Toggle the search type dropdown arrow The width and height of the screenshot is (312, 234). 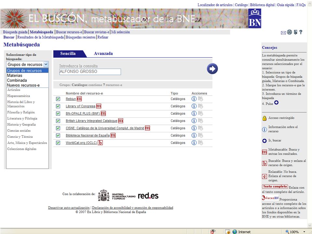tap(46, 64)
